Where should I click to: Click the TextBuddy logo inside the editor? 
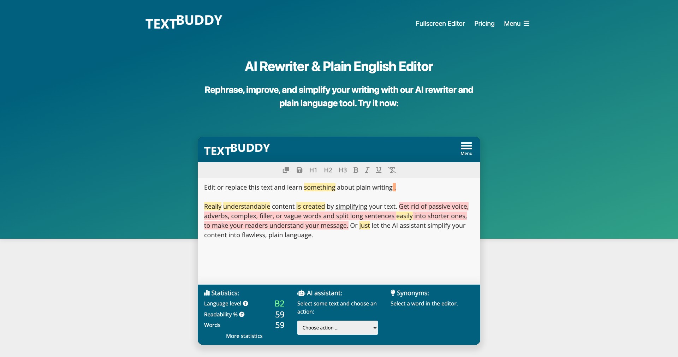pos(237,149)
